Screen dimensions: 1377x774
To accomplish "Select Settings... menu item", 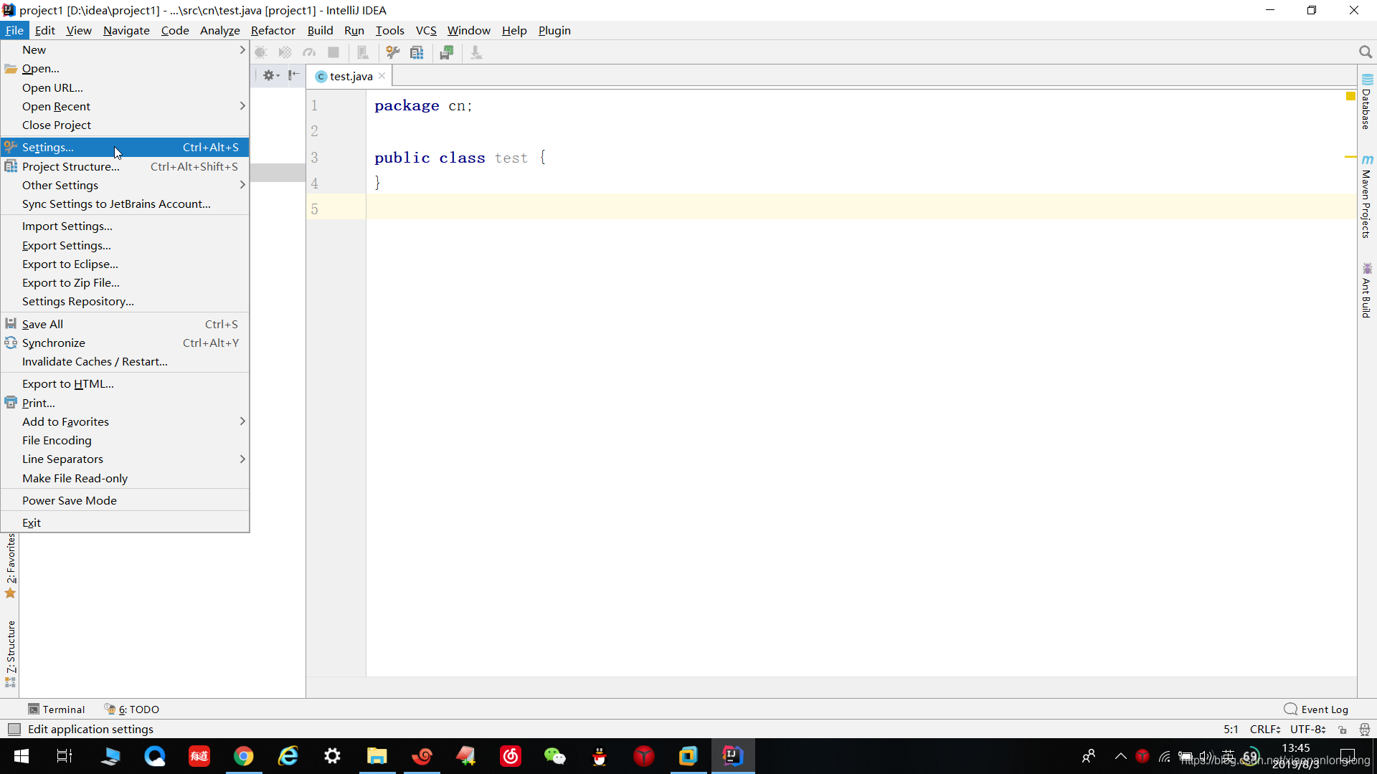I will 125,147.
